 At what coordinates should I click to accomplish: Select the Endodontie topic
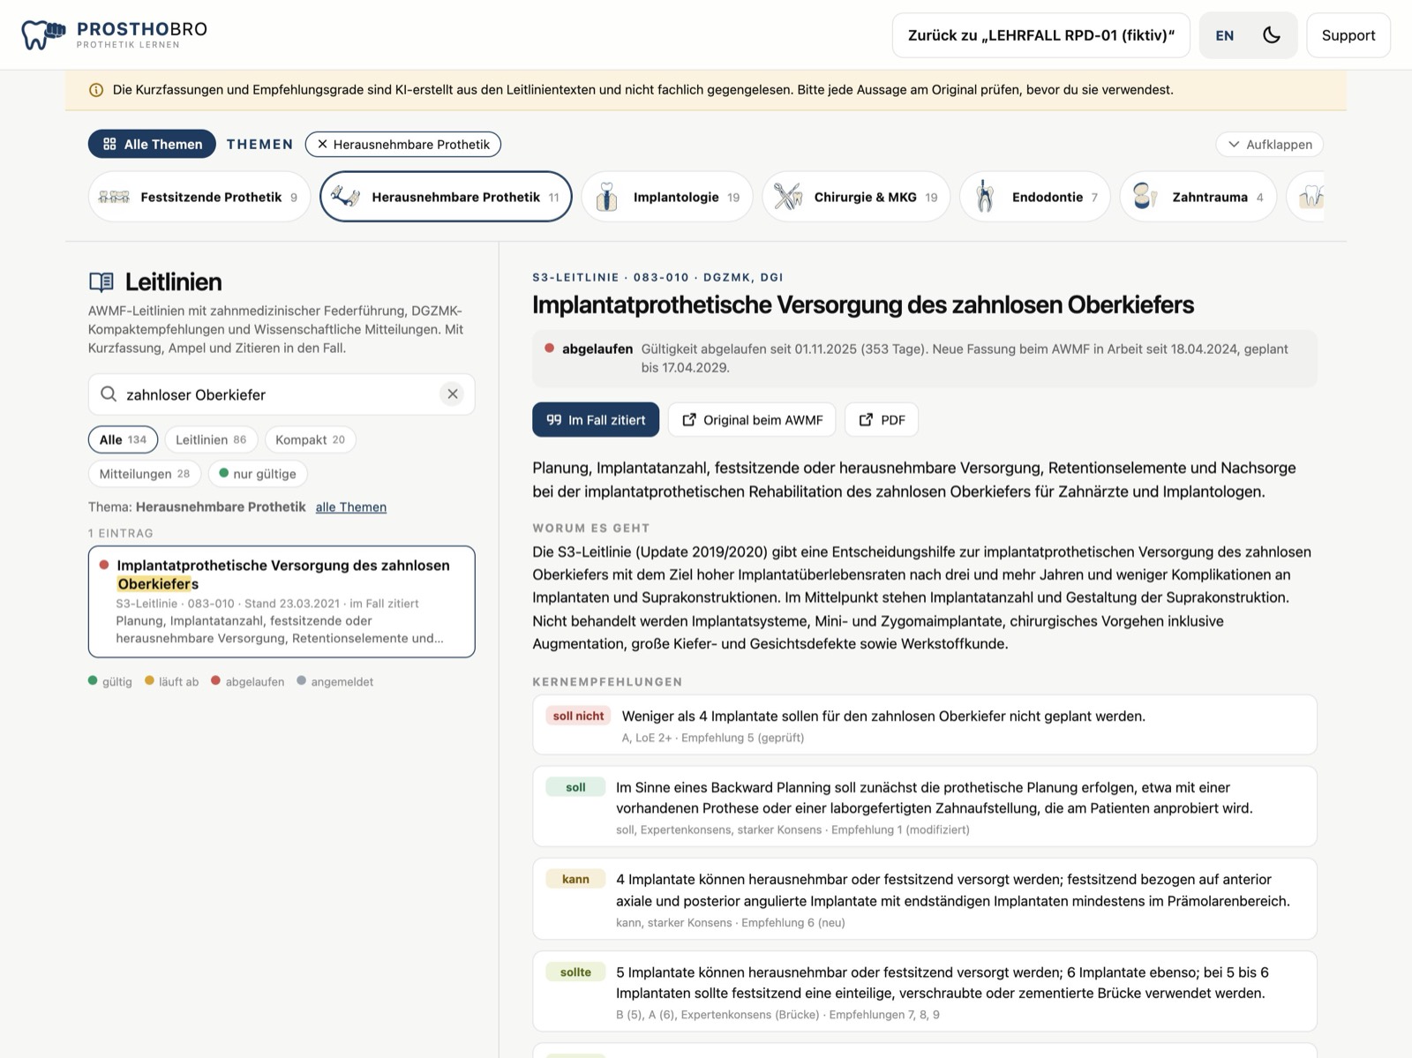click(1035, 197)
